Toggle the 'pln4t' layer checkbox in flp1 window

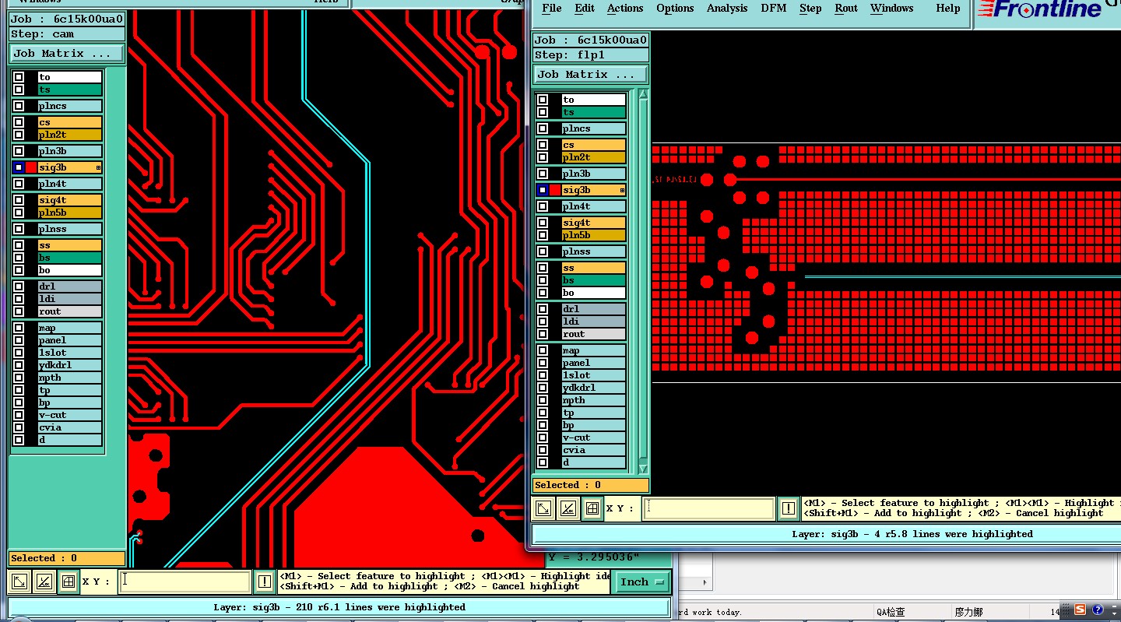pyautogui.click(x=543, y=206)
